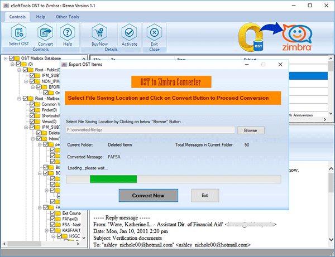The width and height of the screenshot is (335, 257).
Task: Toggle the Finder(0) checkbox
Action: (x=32, y=110)
